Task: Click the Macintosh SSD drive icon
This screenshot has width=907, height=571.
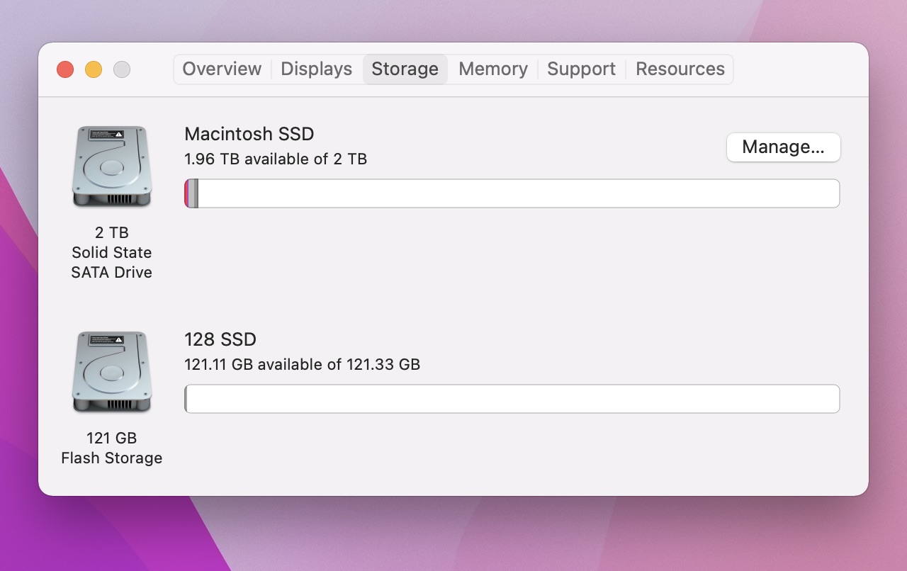Action: [111, 166]
